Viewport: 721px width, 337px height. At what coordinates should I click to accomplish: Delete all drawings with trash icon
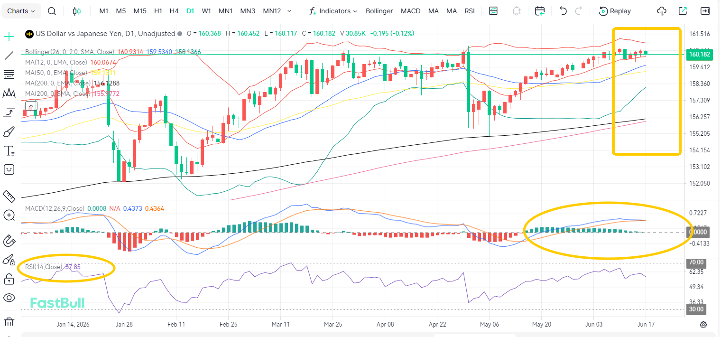tap(9, 323)
